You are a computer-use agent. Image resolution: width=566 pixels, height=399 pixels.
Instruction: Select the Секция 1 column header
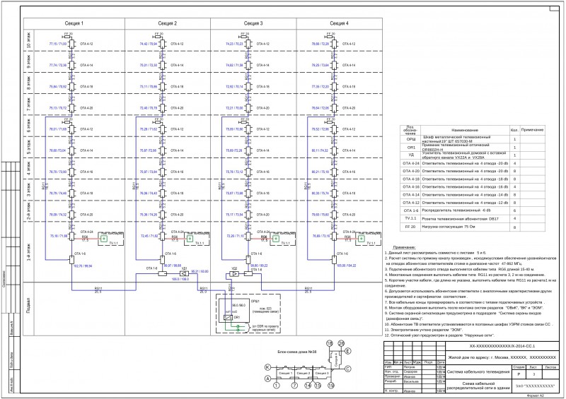coord(74,23)
